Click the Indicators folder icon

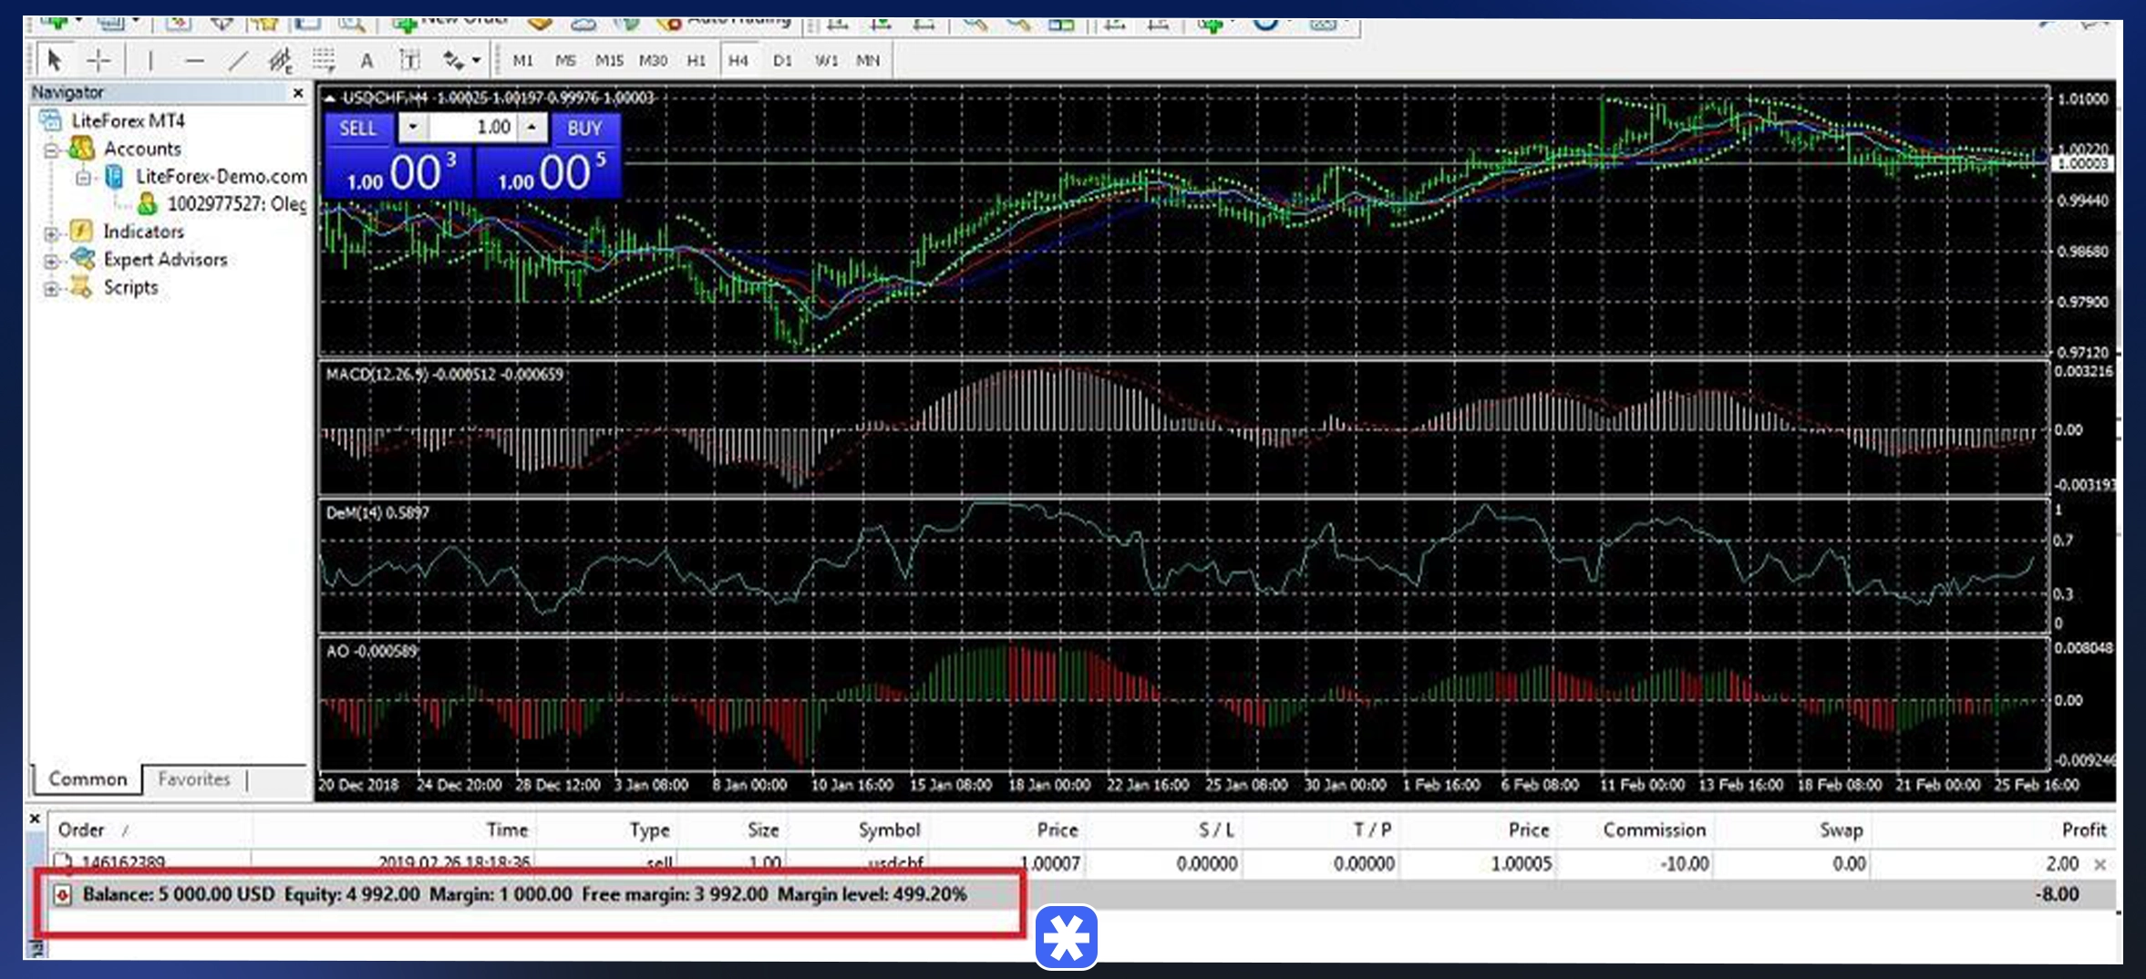(x=82, y=231)
